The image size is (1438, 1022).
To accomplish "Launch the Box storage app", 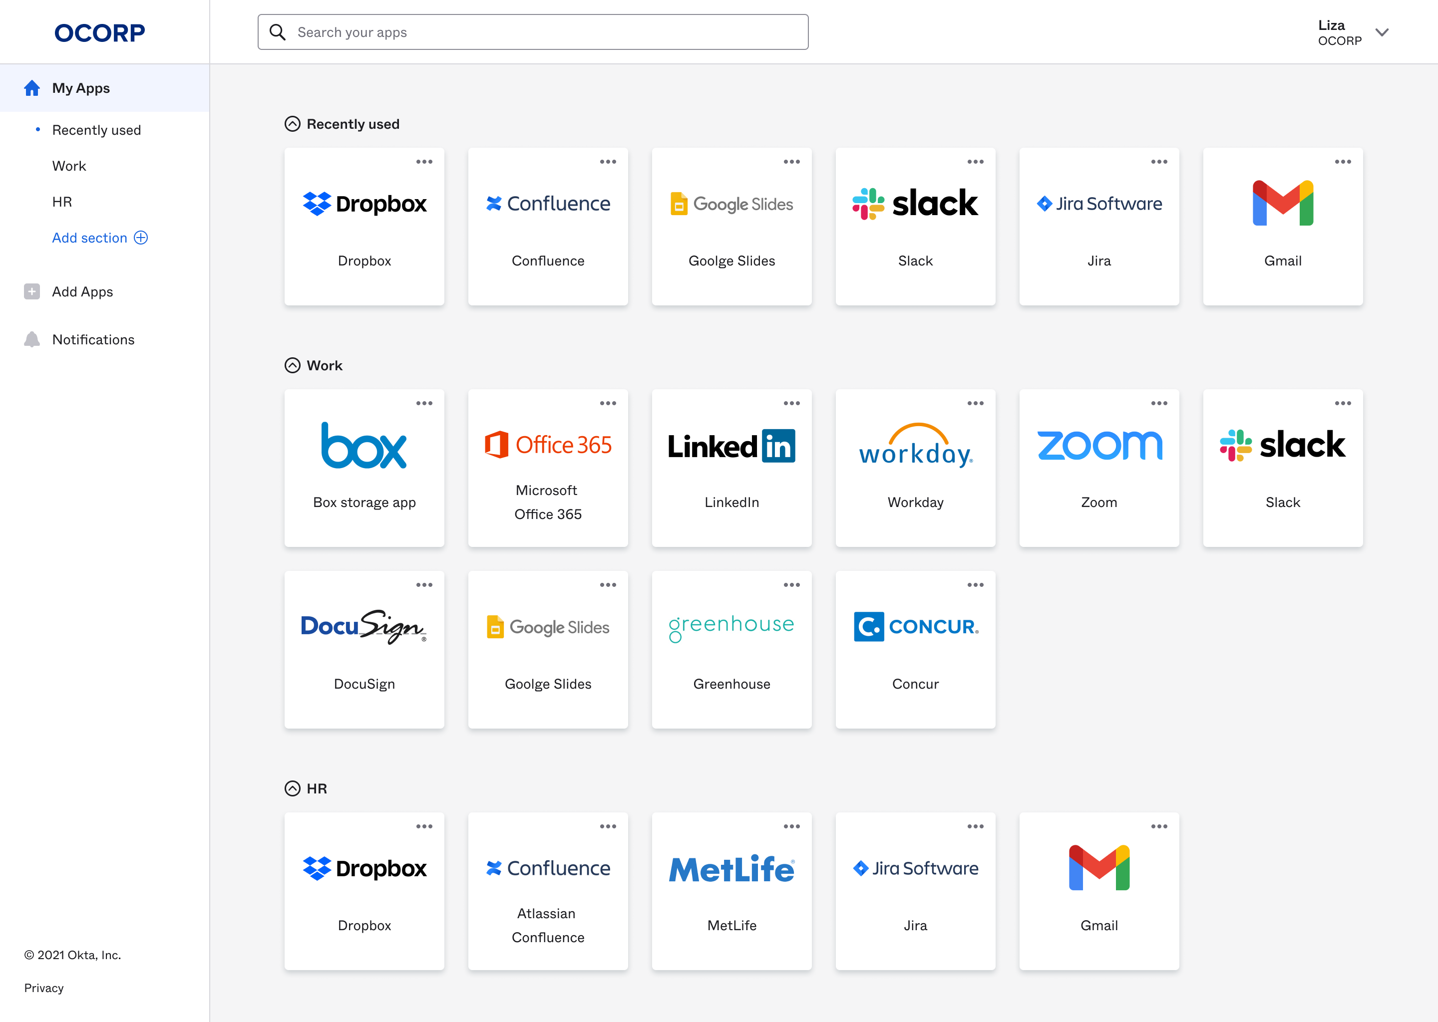I will pos(364,469).
